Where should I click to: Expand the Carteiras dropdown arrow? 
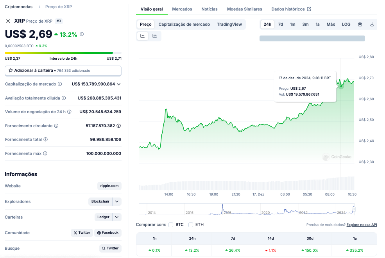[x=117, y=217]
